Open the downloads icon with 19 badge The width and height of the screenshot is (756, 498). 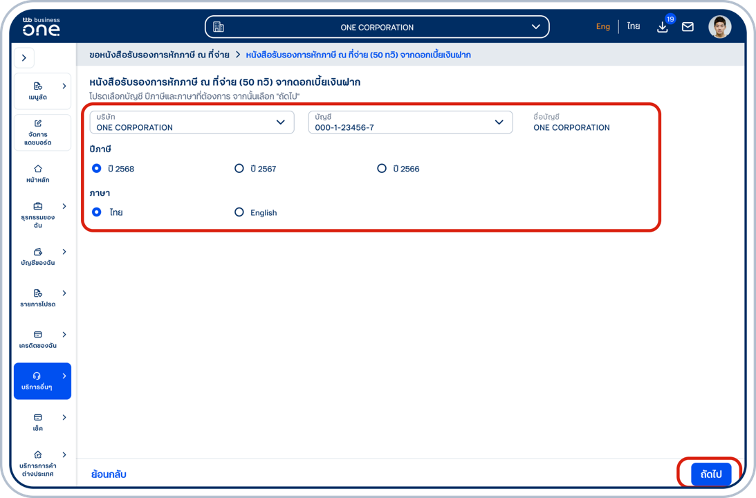point(663,27)
